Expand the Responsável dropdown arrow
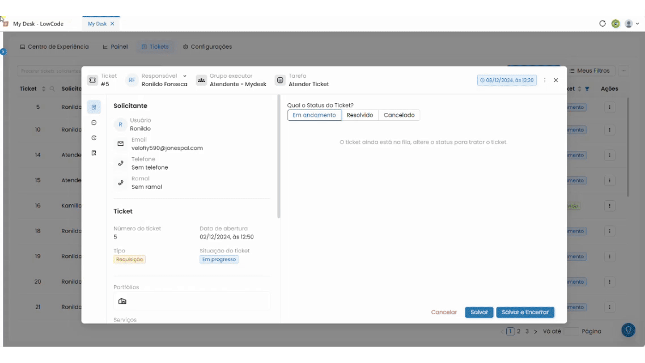Image resolution: width=645 pixels, height=363 pixels. tap(185, 76)
